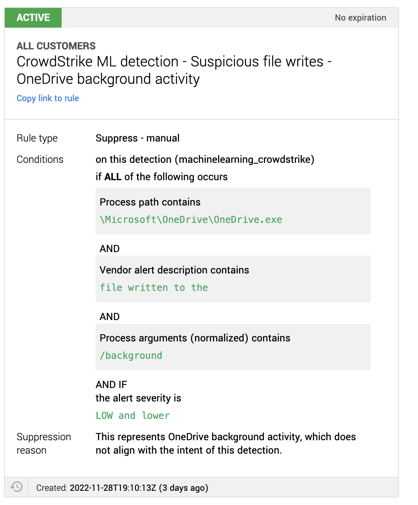The height and width of the screenshot is (505, 418).
Task: Click the green ACTIVE status badge
Action: tap(33, 18)
